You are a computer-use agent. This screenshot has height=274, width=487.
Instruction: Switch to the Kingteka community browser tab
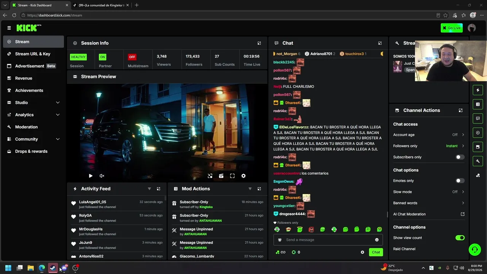[x=100, y=5]
